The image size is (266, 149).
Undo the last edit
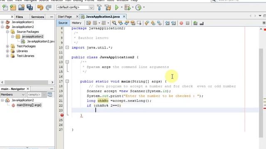(40, 7)
